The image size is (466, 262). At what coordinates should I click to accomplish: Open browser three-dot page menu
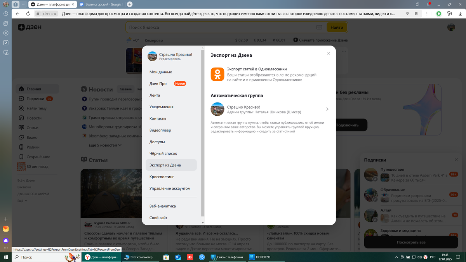pos(426,14)
